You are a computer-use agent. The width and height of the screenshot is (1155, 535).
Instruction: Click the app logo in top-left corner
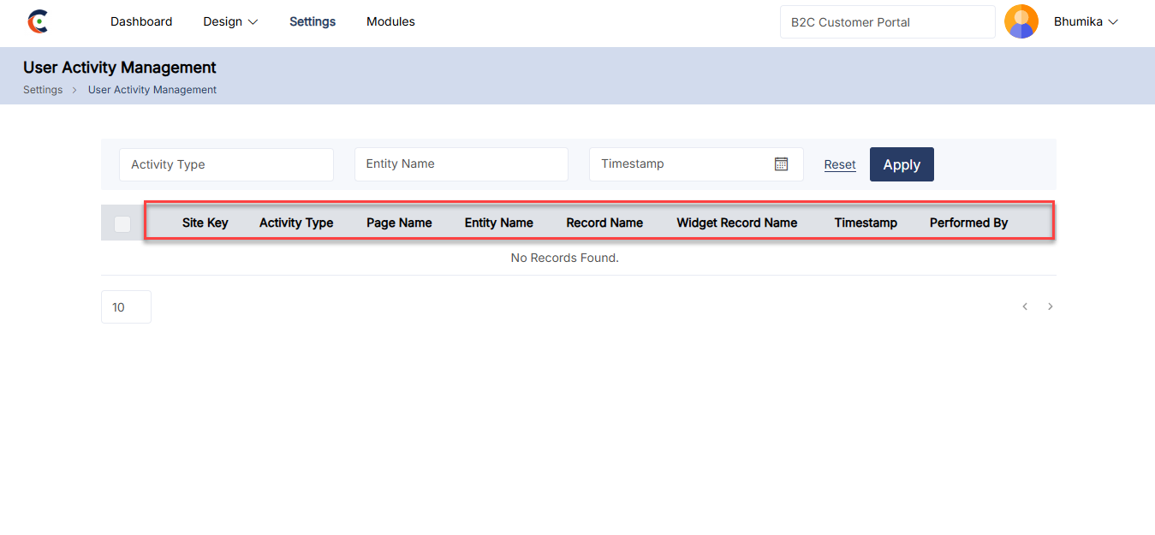click(x=38, y=22)
